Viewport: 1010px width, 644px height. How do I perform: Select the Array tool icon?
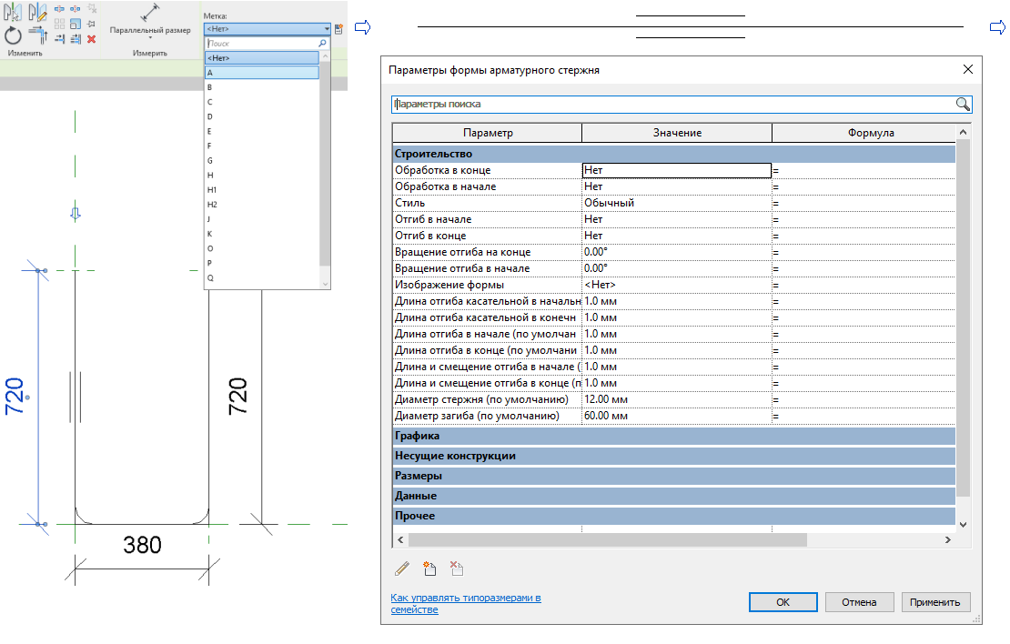59,24
